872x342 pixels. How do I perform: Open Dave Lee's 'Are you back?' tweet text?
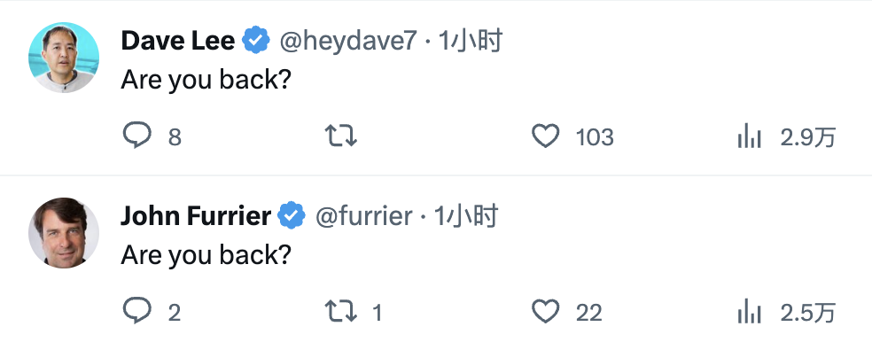coord(206,80)
